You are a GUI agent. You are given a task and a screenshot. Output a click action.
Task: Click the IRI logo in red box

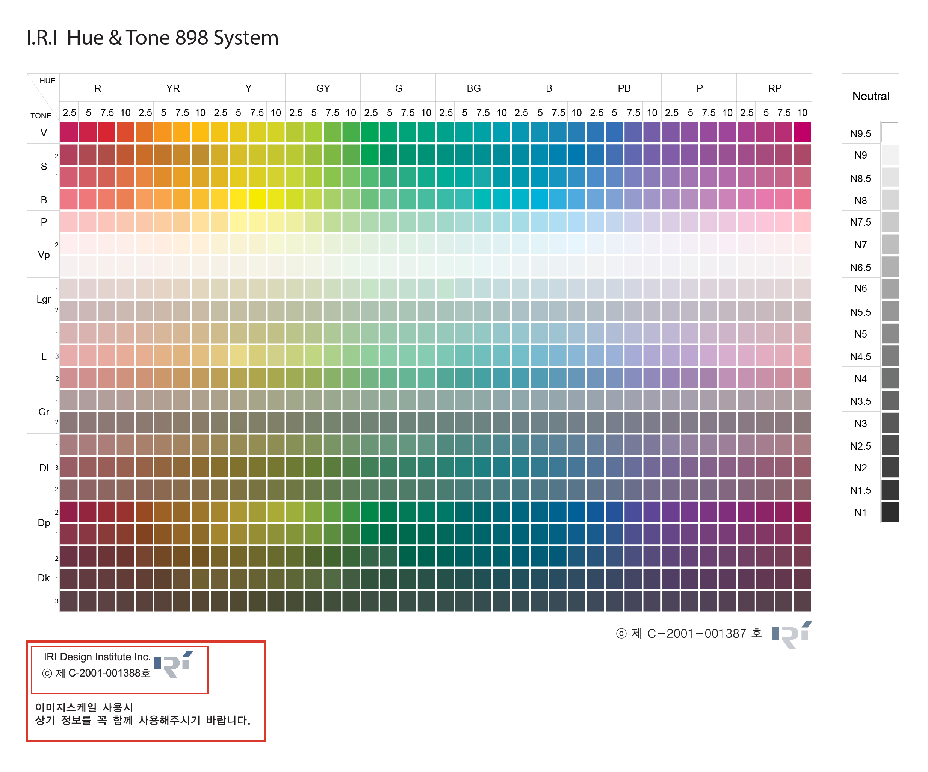[x=174, y=664]
